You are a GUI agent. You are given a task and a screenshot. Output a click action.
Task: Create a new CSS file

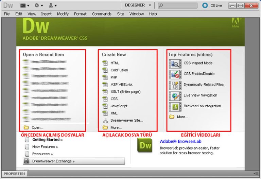(x=114, y=99)
